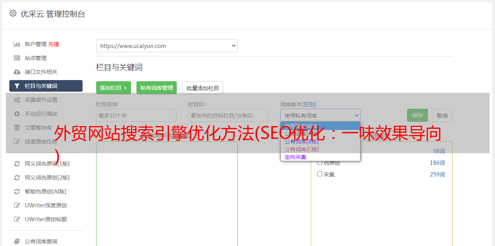
Task: Click the database icon for 文章暂存库
Action: pos(17,128)
